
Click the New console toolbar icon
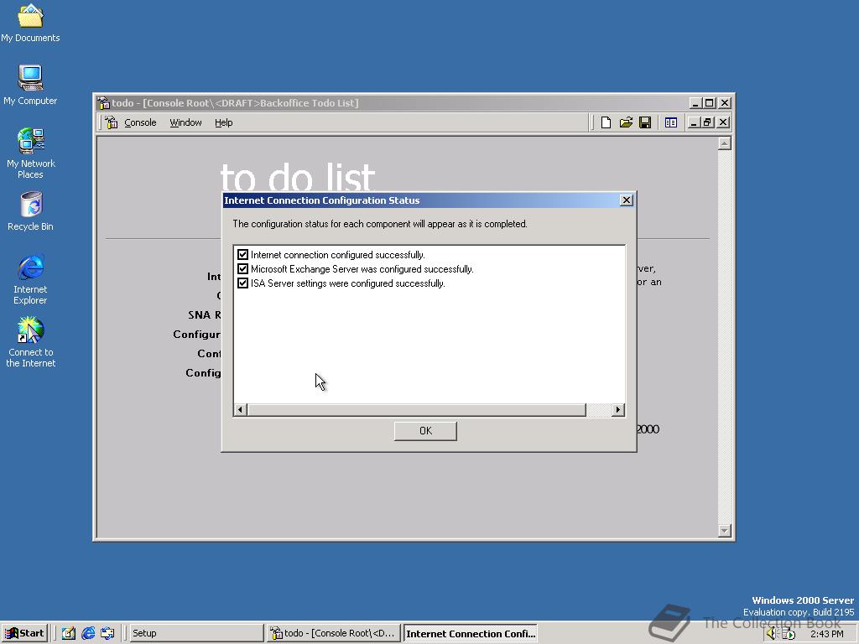(x=606, y=122)
